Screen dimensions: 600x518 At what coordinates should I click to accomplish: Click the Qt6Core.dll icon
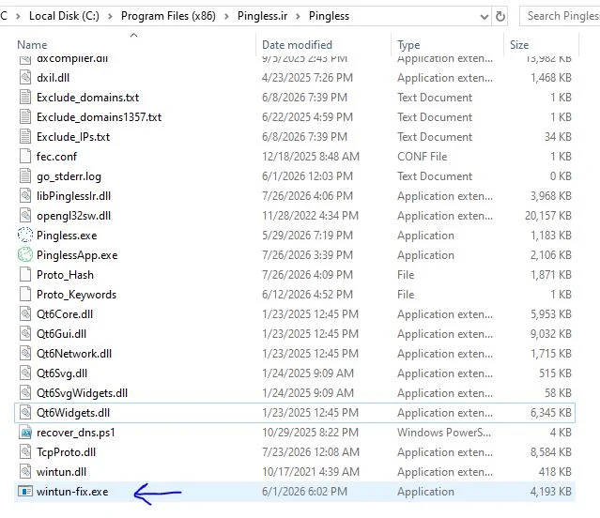[x=25, y=314]
